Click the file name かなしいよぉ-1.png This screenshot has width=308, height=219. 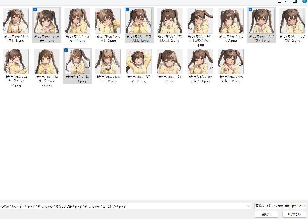139,38
